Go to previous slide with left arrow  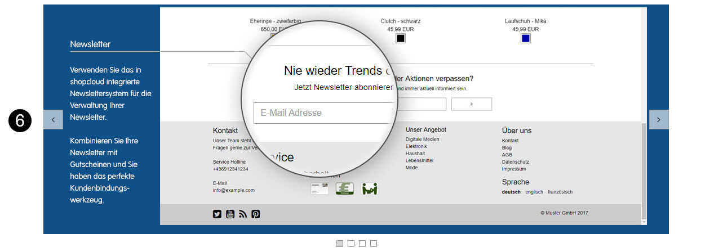[x=53, y=120]
